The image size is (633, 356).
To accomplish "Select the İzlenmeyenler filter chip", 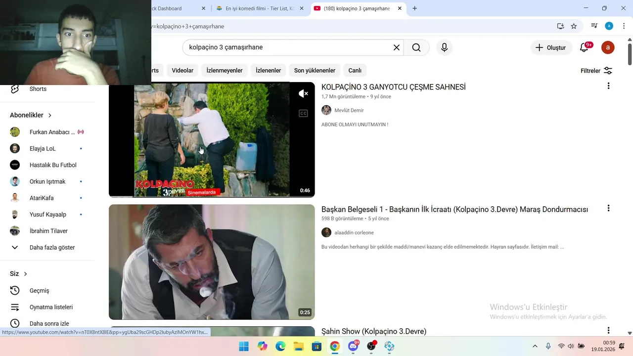I will pos(225,70).
